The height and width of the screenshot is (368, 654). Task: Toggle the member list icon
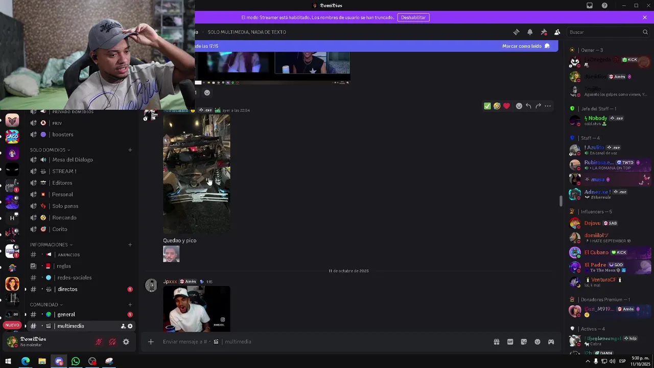[x=557, y=32]
